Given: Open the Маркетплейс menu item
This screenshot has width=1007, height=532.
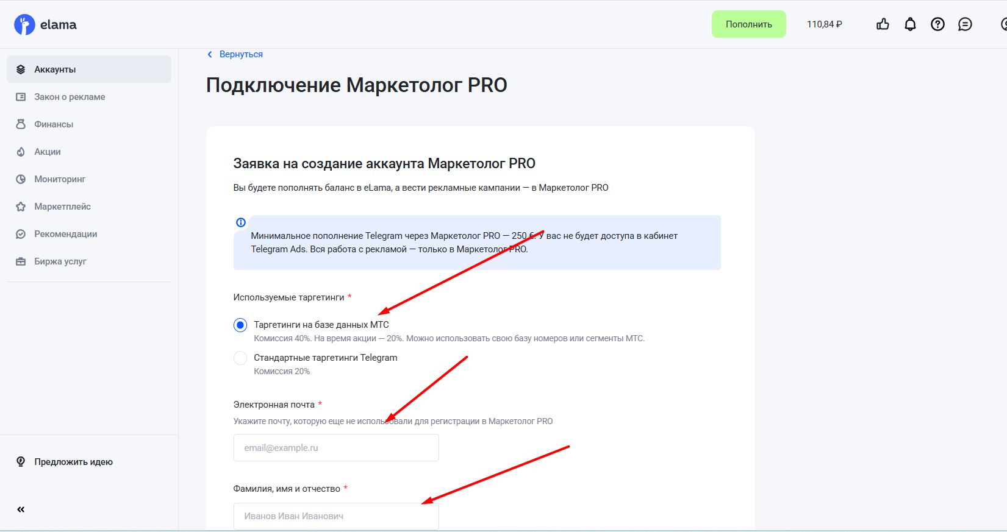Looking at the screenshot, I should coord(89,207).
